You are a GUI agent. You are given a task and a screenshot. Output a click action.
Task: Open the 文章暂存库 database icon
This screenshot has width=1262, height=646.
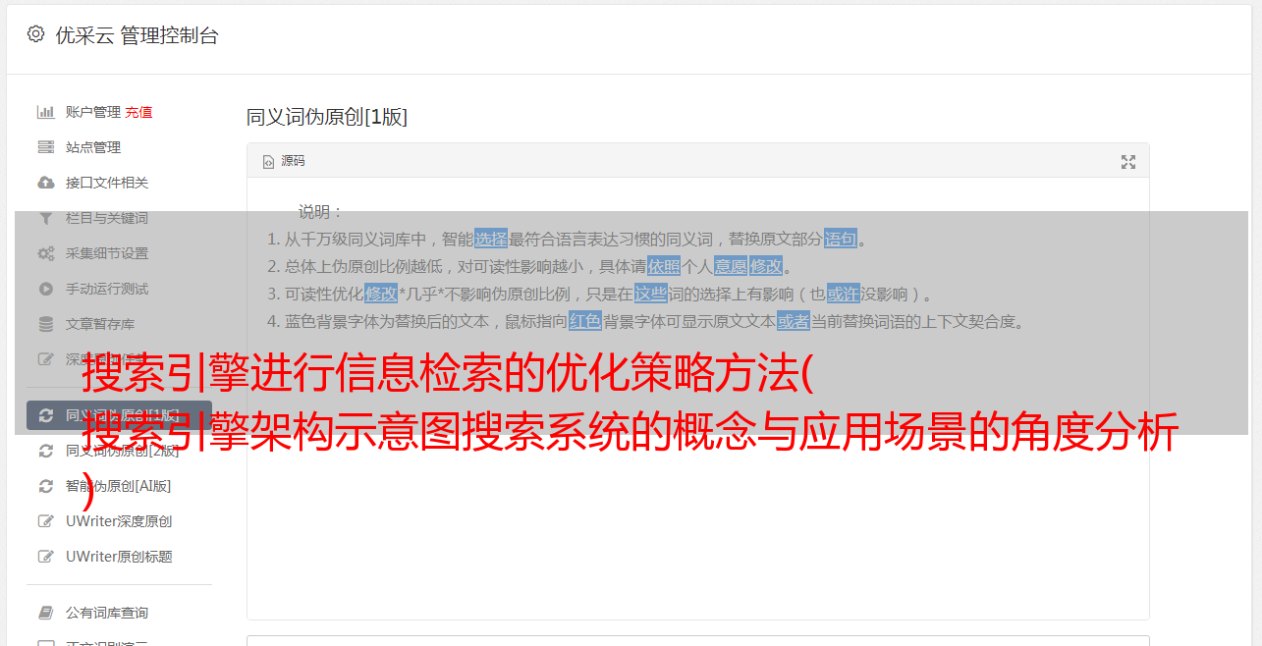(x=46, y=324)
